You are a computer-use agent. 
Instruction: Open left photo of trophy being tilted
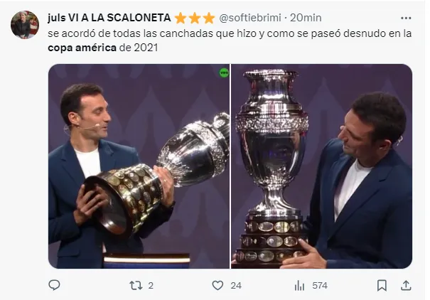coord(139,166)
